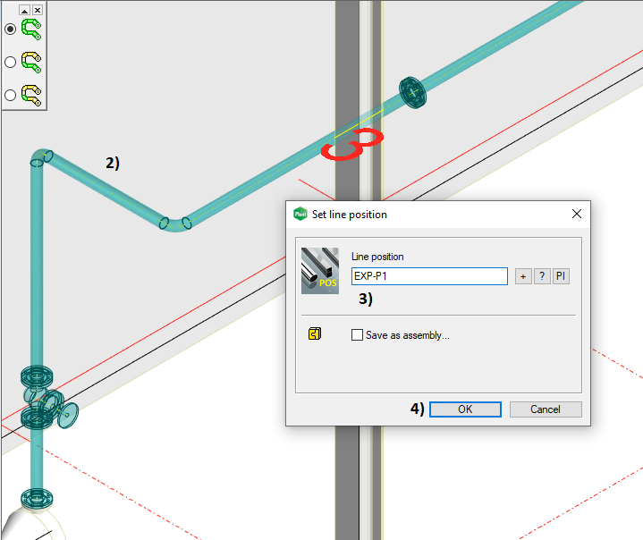The image size is (643, 540).
Task: Select the pipe elbow at the top left
Action: pyautogui.click(x=41, y=157)
